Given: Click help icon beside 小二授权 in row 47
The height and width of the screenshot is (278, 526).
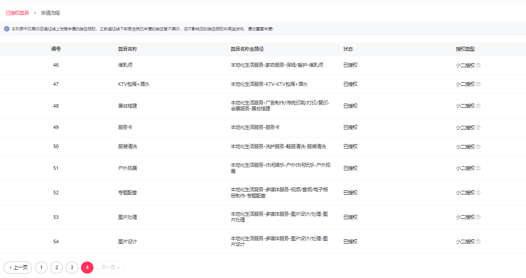Looking at the screenshot, I should 478,84.
